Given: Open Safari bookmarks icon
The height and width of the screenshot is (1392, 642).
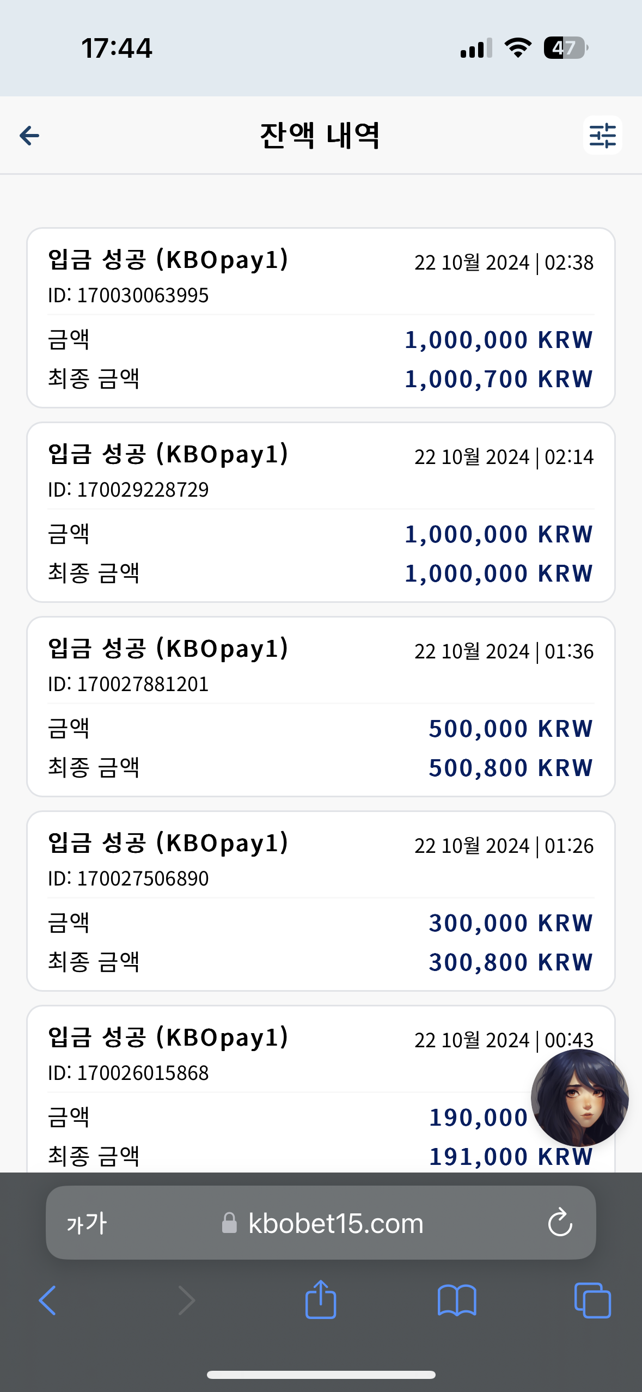Looking at the screenshot, I should click(x=457, y=1301).
